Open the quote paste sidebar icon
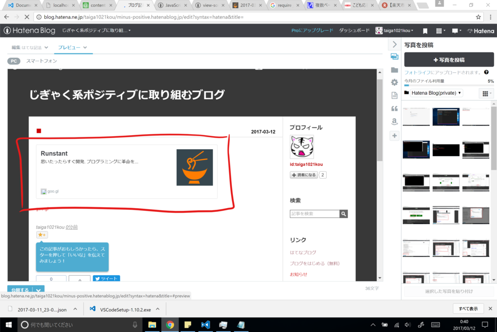The image size is (497, 332). [394, 108]
